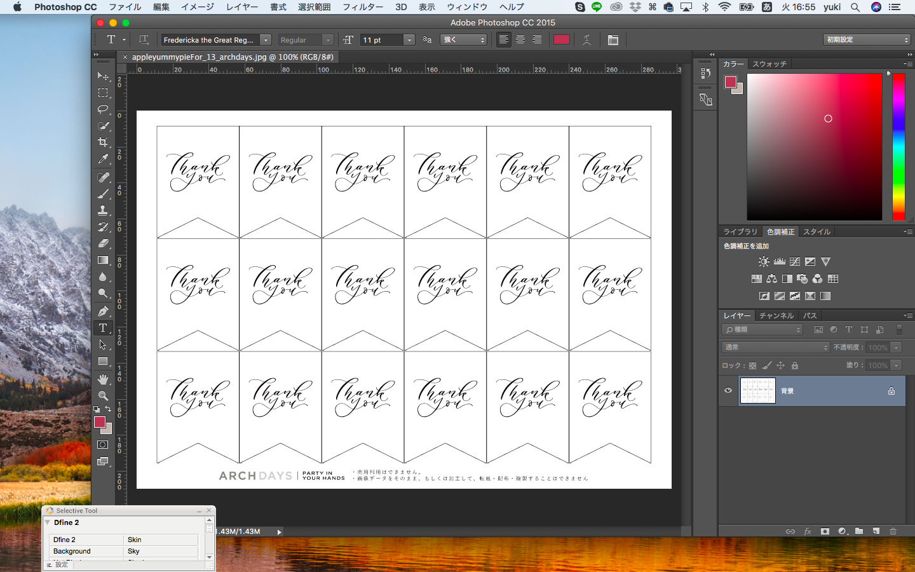The width and height of the screenshot is (915, 572).
Task: Select the Pen tool
Action: coord(103,311)
